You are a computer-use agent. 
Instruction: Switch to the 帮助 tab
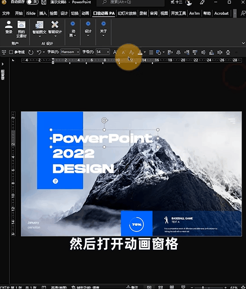[207, 13]
